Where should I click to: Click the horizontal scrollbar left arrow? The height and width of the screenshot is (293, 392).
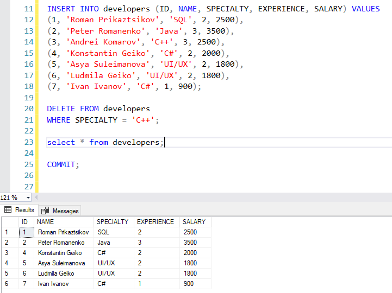pyautogui.click(x=36, y=198)
